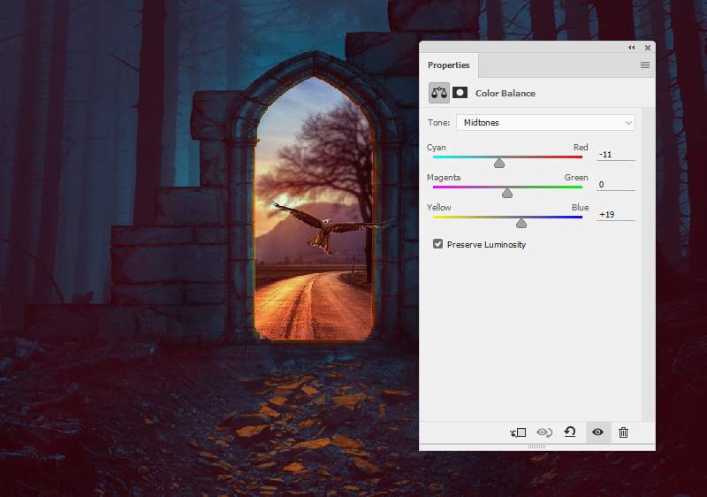Toggle adjustment layer visibility eye icon
The width and height of the screenshot is (707, 497).
(x=597, y=432)
